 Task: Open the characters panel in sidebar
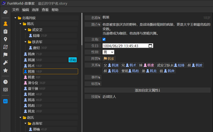[x=5, y=24]
